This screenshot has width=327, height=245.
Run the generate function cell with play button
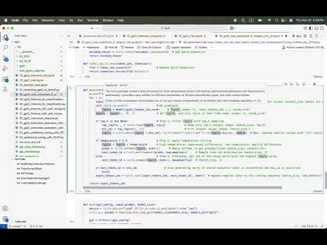point(70,88)
